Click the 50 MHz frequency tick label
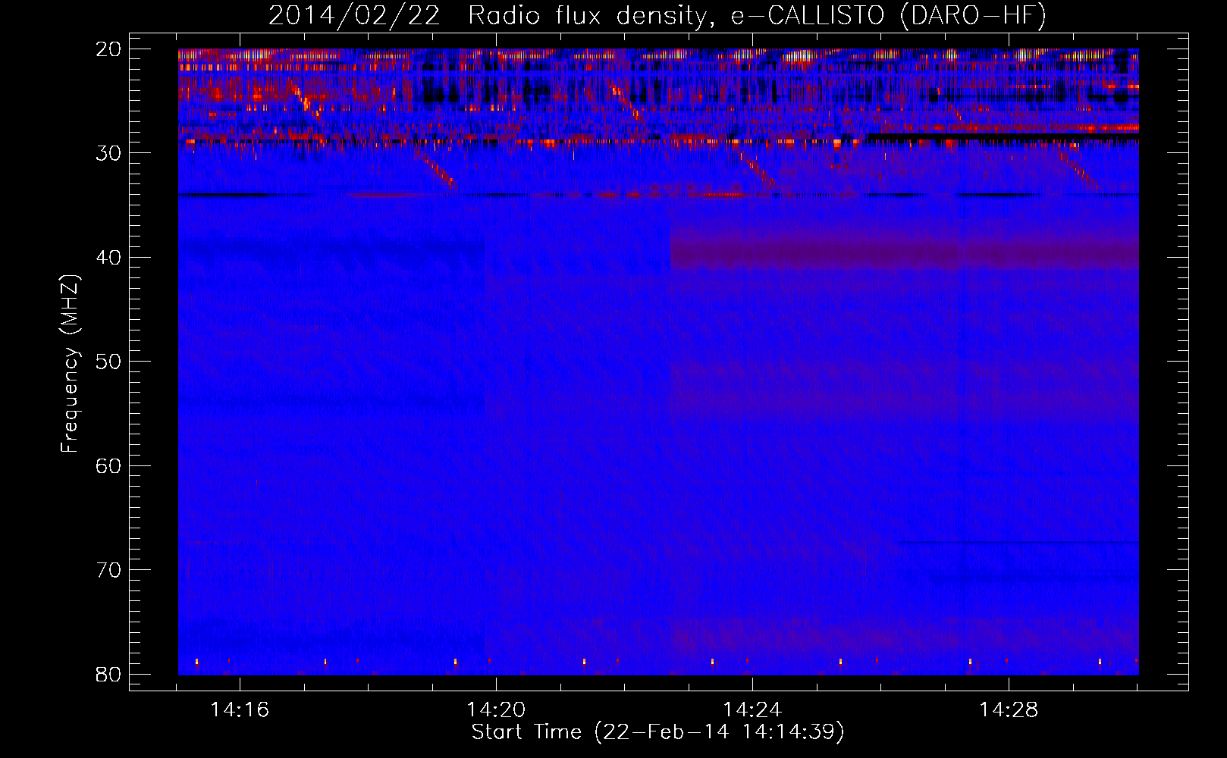 click(x=108, y=362)
